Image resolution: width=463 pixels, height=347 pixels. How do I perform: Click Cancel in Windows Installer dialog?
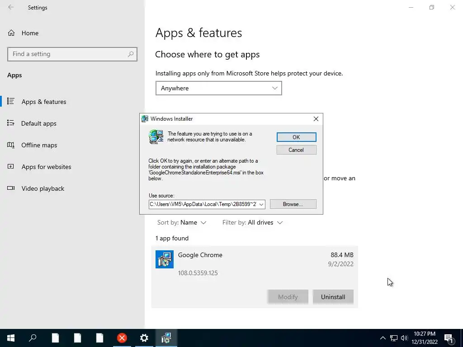pos(296,150)
